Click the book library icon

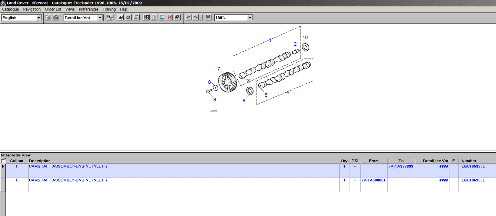(x=177, y=18)
